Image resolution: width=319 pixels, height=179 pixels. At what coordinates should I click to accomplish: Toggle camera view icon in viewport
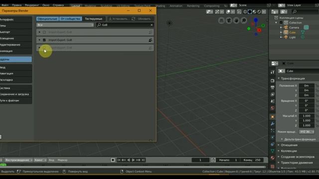[x=229, y=20]
